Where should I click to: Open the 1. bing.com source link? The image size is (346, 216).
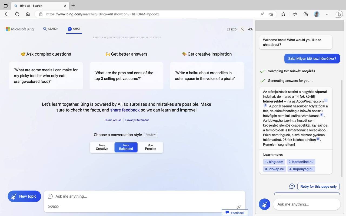pos(274,162)
